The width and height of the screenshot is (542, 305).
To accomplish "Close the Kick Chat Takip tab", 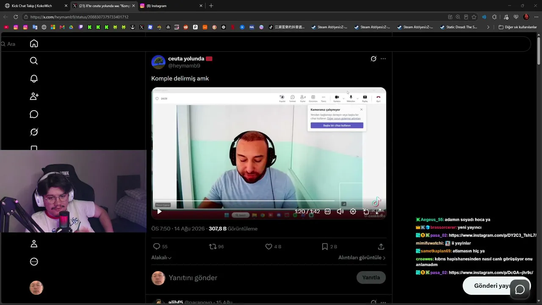I will 66,6.
